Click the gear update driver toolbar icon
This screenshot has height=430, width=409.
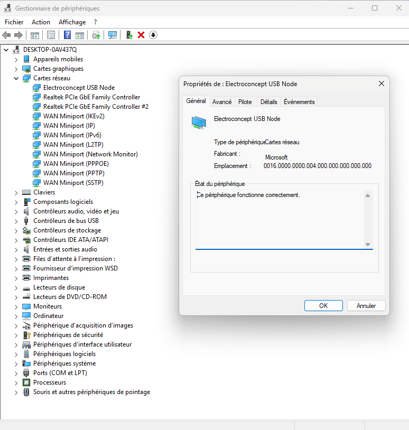click(x=96, y=35)
